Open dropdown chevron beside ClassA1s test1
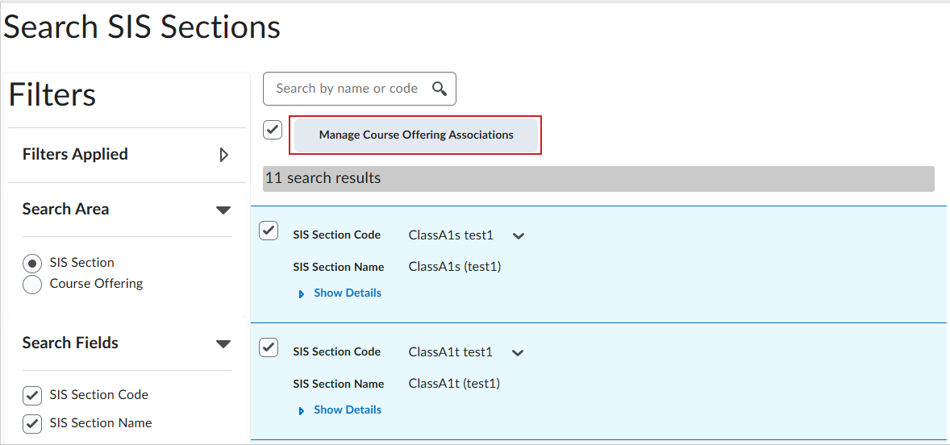Viewport: 950px width, 445px height. 519,236
